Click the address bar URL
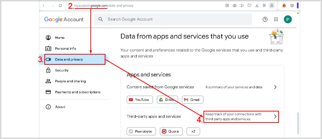 point(104,6)
